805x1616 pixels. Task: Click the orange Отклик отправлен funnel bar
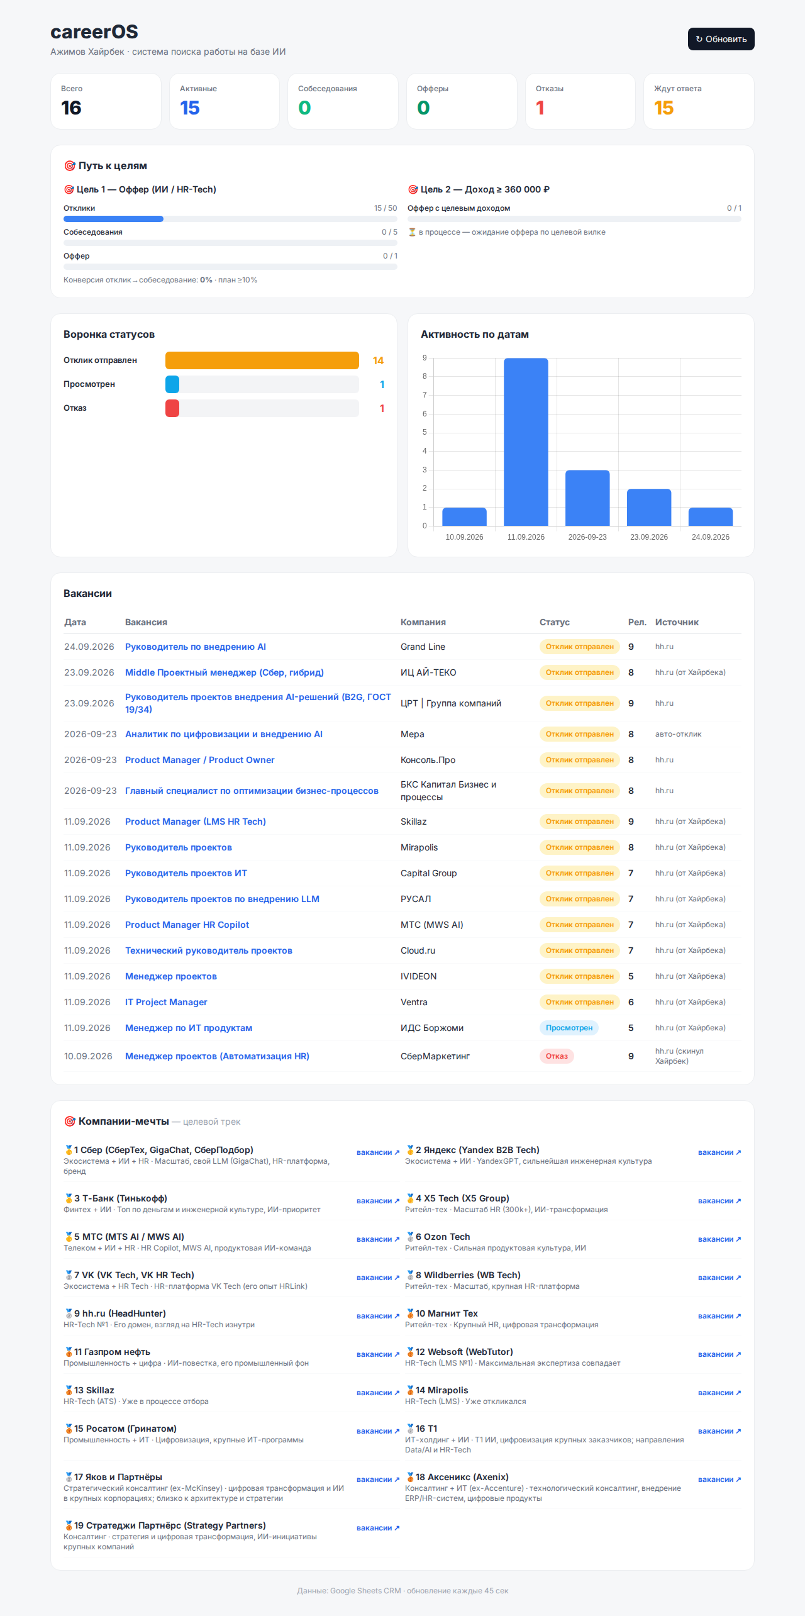tap(262, 360)
